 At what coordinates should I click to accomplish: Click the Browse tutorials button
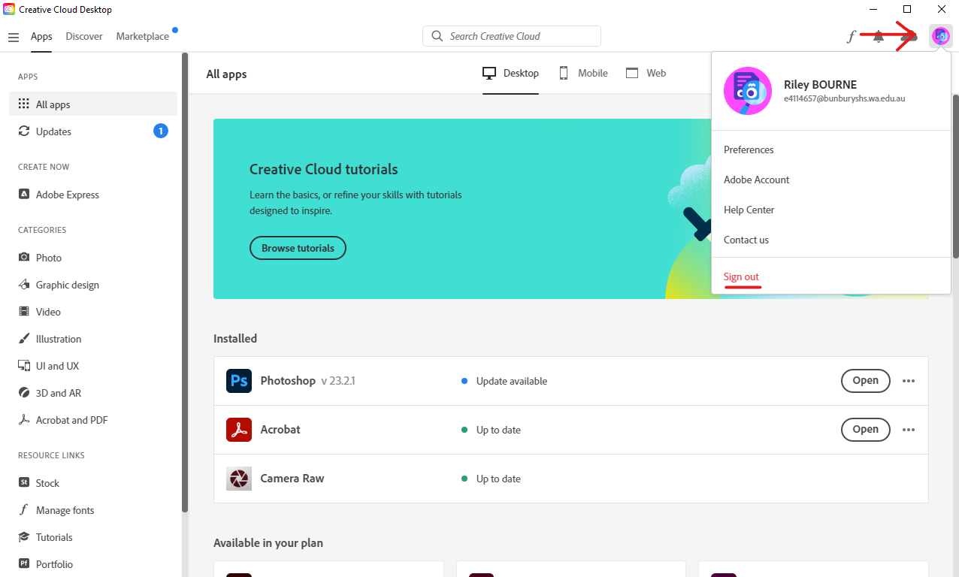298,248
